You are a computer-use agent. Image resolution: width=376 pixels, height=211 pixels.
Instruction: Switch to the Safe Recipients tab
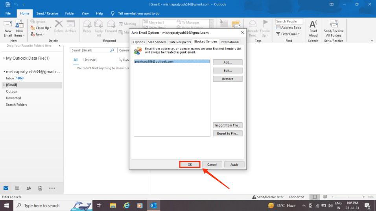pyautogui.click(x=180, y=42)
